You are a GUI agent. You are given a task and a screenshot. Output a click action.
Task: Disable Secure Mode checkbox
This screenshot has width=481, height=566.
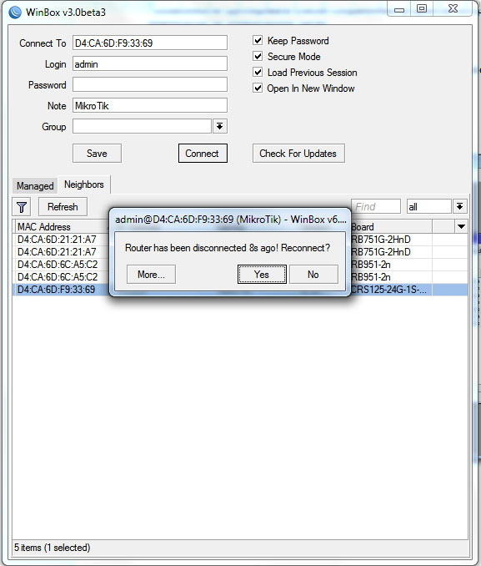click(x=258, y=56)
